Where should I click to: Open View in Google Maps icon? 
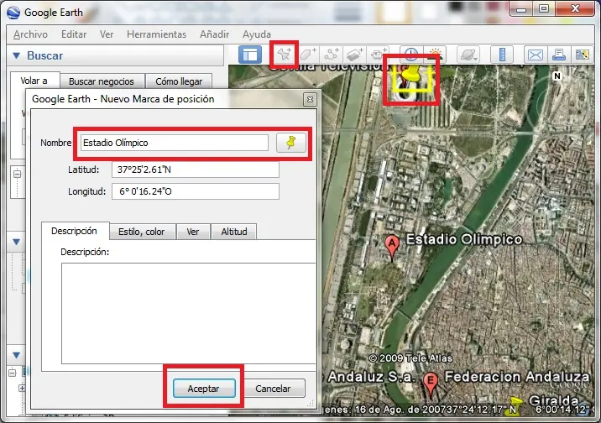[x=583, y=55]
